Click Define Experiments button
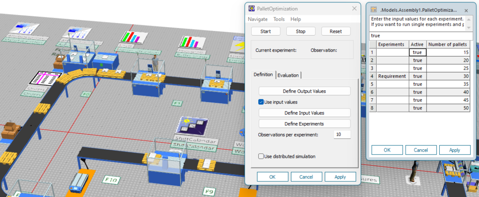479x197 pixels. coord(304,124)
